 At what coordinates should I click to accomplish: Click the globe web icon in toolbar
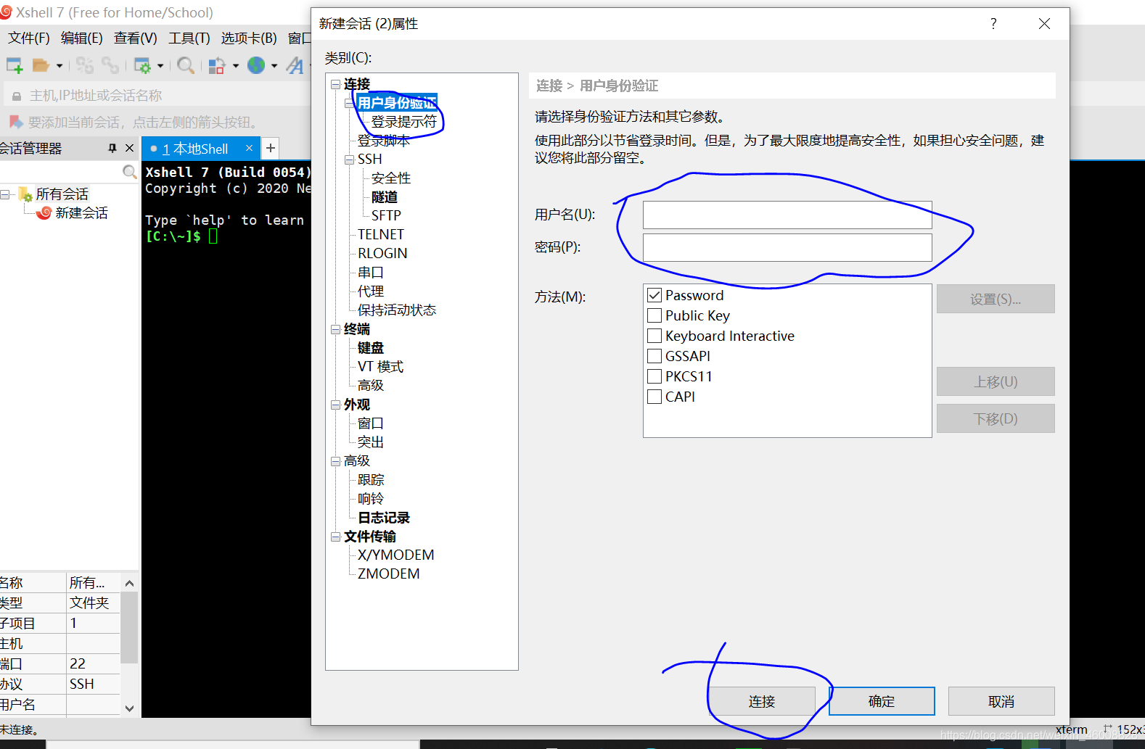tap(256, 66)
